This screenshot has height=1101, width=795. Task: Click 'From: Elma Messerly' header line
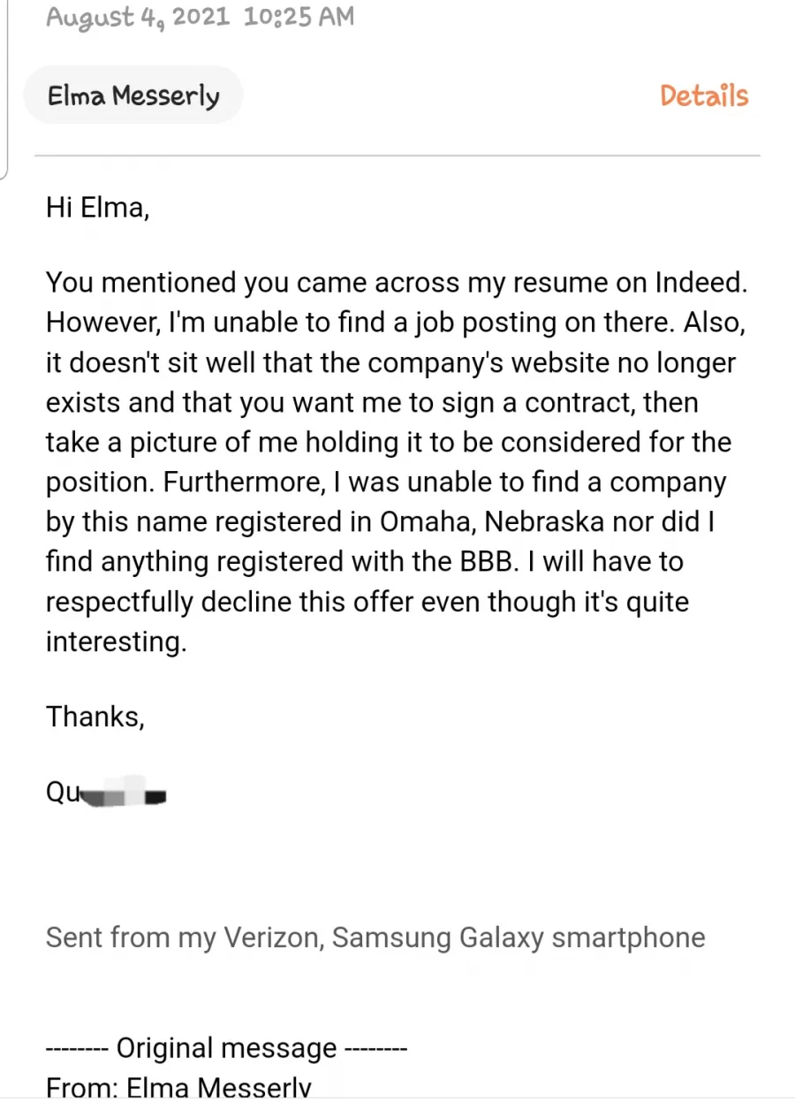178,1087
